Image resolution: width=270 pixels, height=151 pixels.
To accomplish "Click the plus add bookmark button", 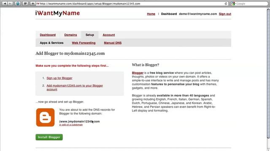I will [33, 3].
